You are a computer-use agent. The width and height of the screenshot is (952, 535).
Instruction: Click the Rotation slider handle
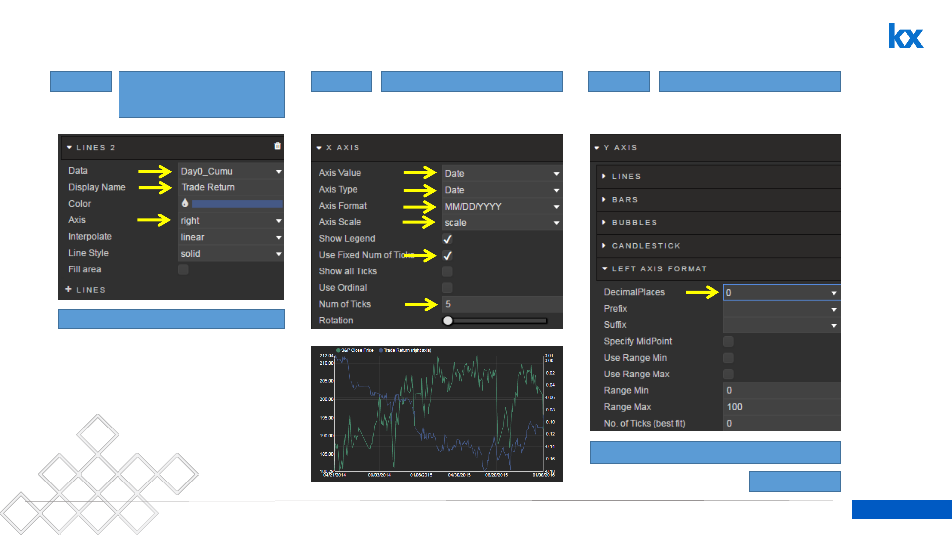pyautogui.click(x=448, y=321)
